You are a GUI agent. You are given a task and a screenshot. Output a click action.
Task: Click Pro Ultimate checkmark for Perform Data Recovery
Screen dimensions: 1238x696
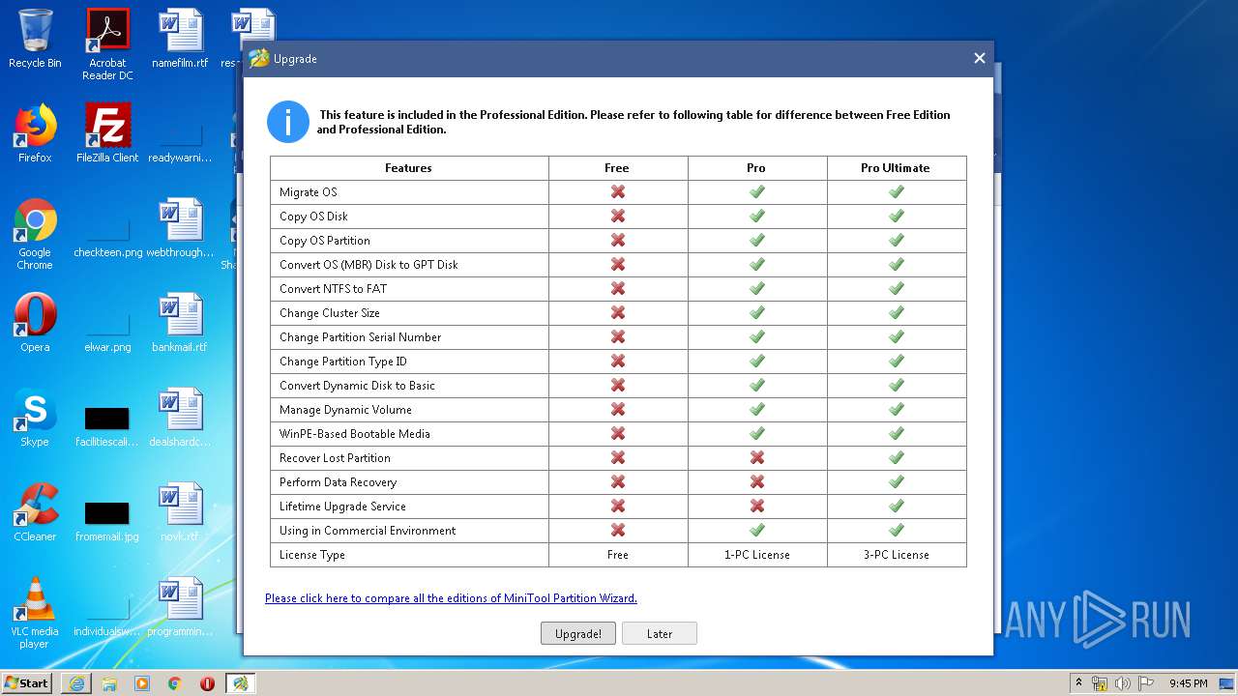point(897,482)
